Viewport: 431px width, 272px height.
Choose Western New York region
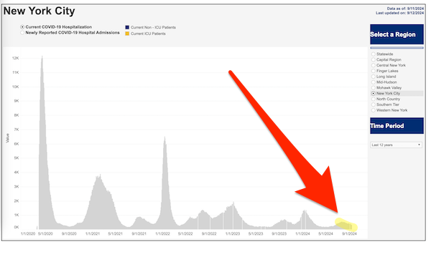374,110
